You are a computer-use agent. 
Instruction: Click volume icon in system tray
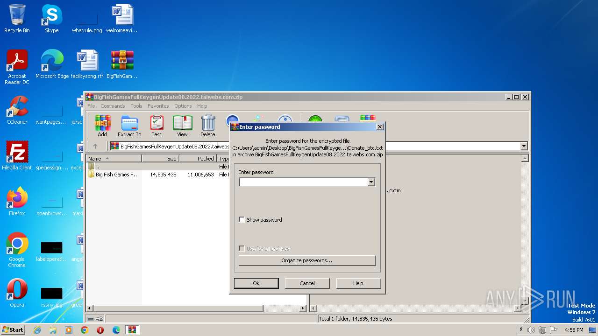(531, 330)
